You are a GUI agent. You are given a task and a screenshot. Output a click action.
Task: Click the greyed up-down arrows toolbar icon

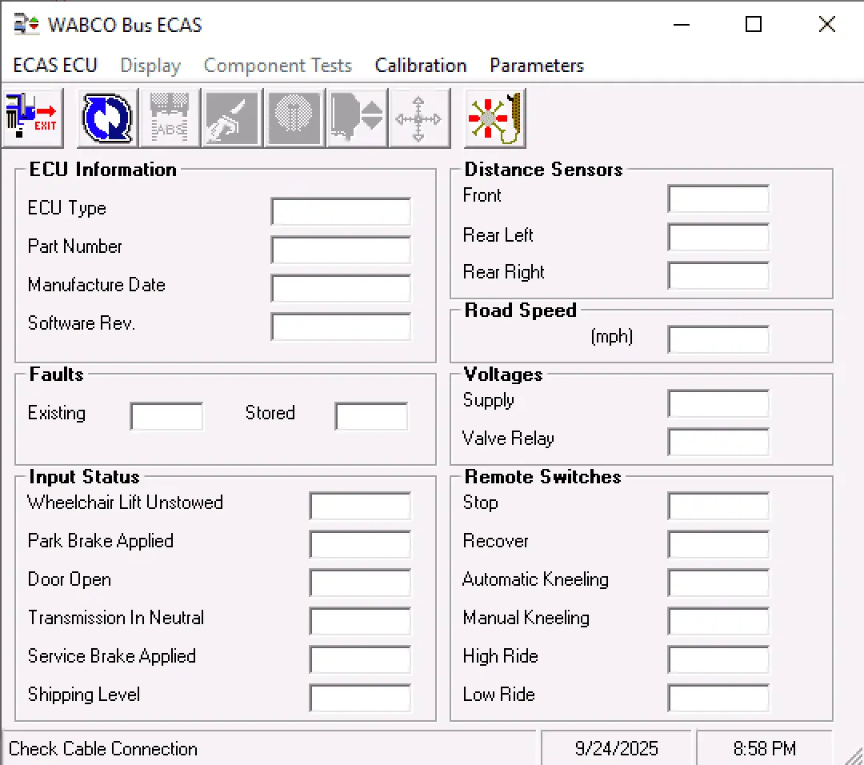click(x=357, y=118)
